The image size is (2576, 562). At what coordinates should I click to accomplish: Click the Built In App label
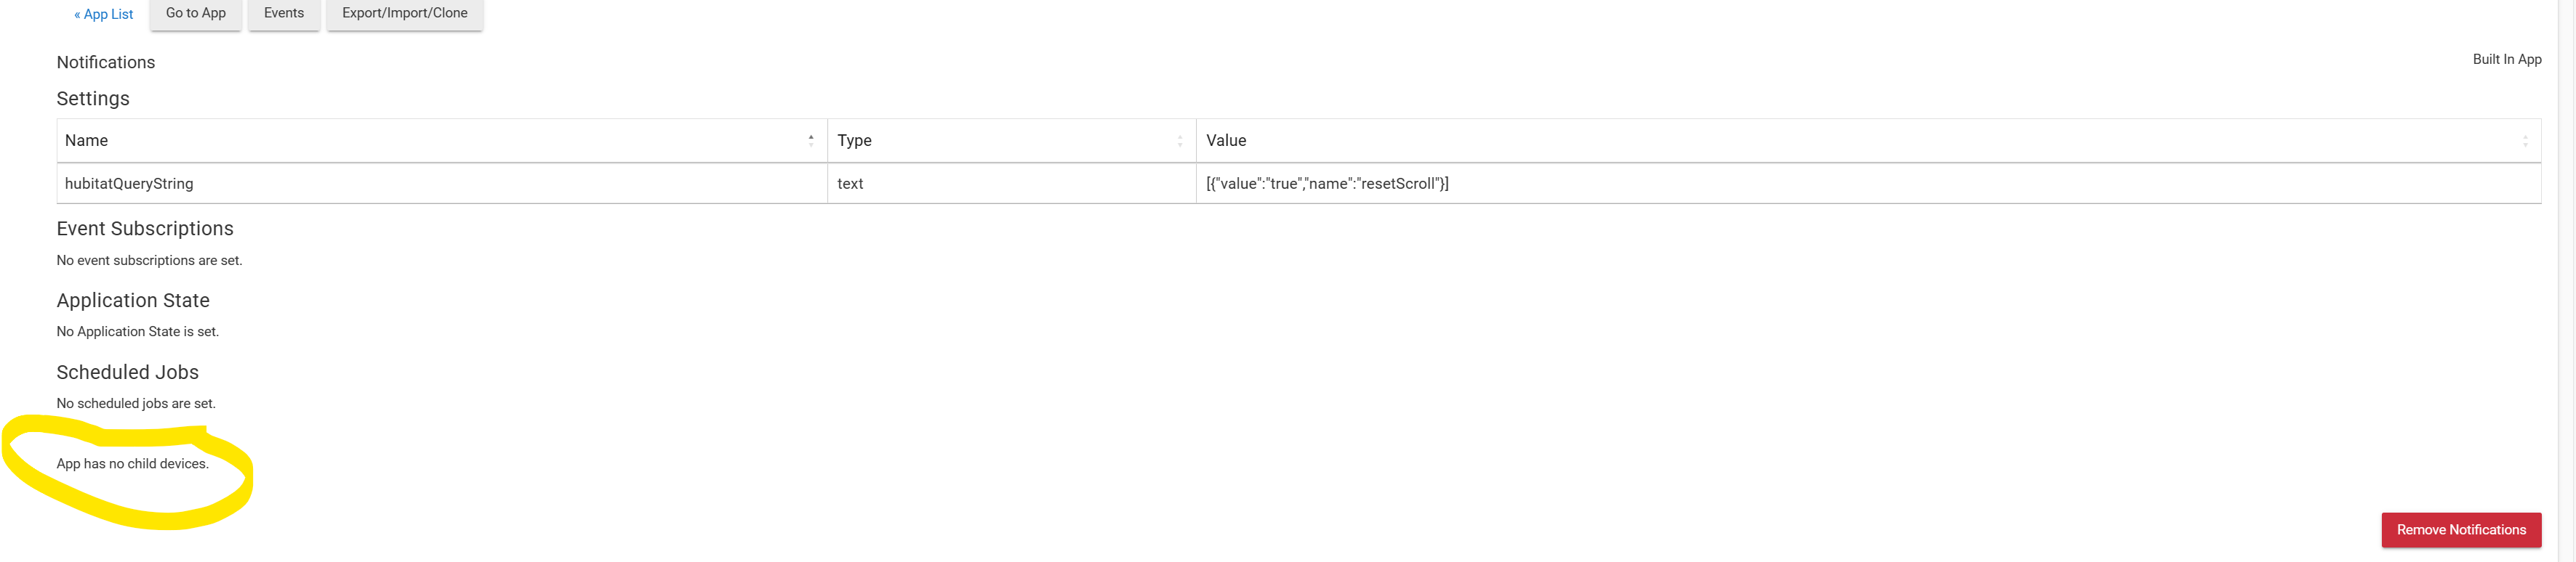tap(2507, 59)
